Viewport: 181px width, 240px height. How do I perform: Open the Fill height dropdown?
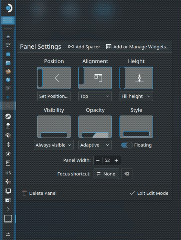pos(136,96)
